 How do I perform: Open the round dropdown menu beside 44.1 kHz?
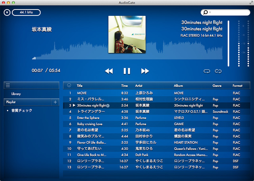click(x=7, y=12)
